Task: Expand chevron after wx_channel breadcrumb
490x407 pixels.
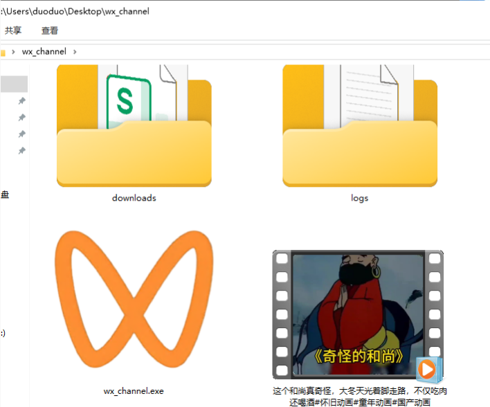Action: pos(75,52)
